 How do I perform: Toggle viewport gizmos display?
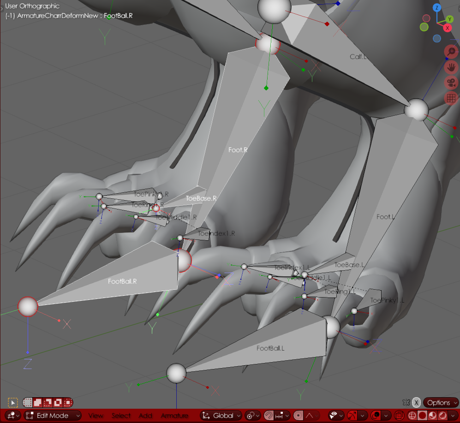[x=352, y=415]
